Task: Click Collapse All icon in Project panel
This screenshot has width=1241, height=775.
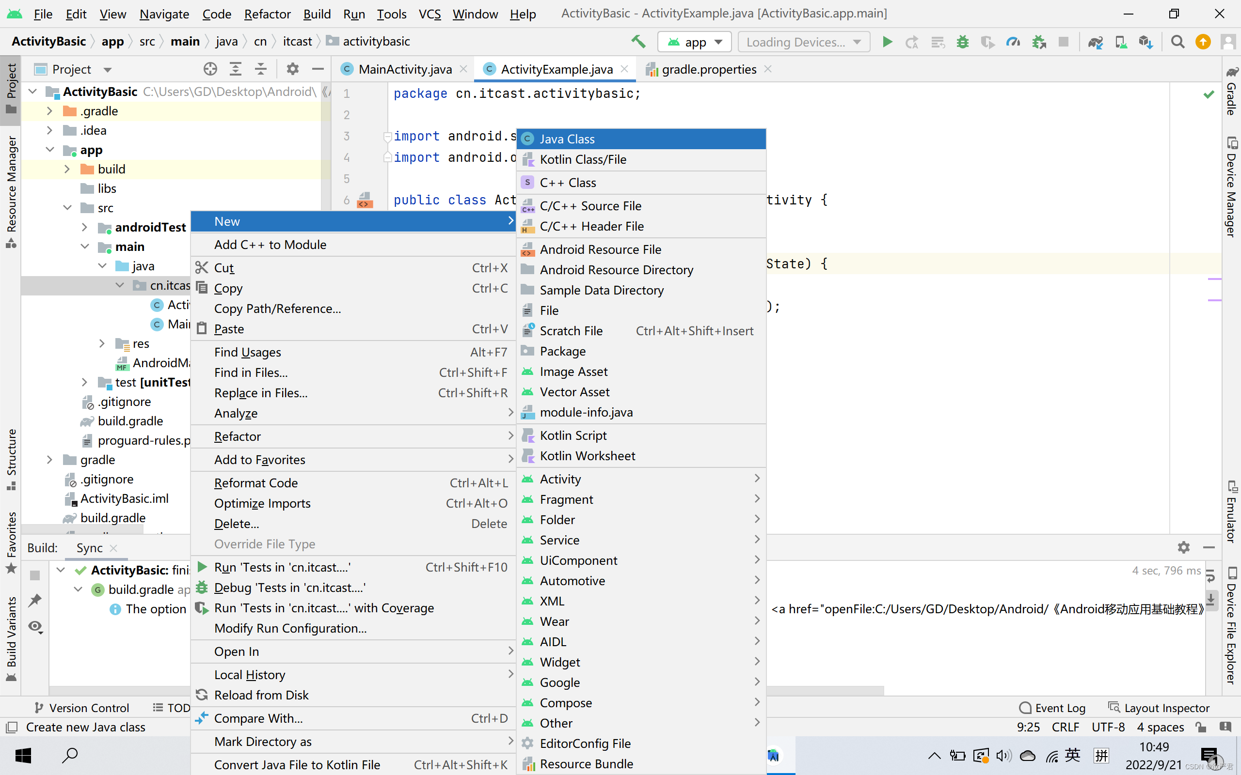Action: [x=260, y=69]
